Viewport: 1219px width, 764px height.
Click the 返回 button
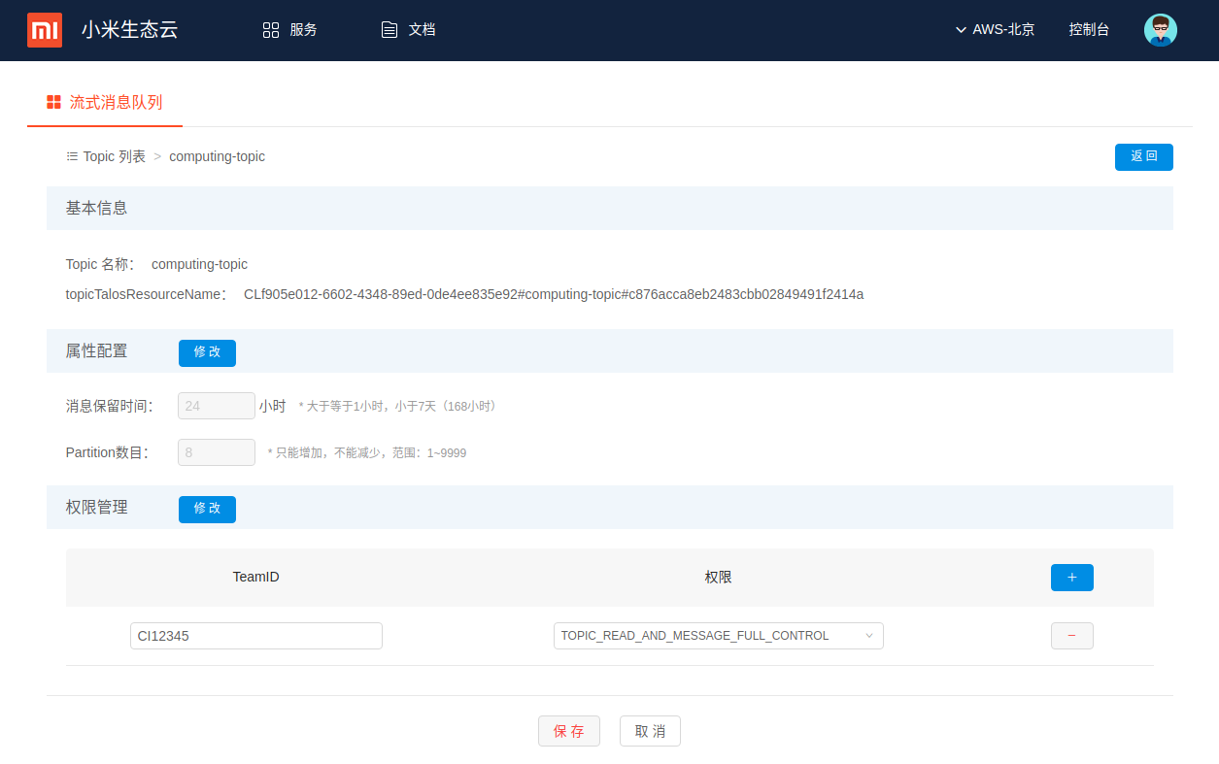point(1143,157)
